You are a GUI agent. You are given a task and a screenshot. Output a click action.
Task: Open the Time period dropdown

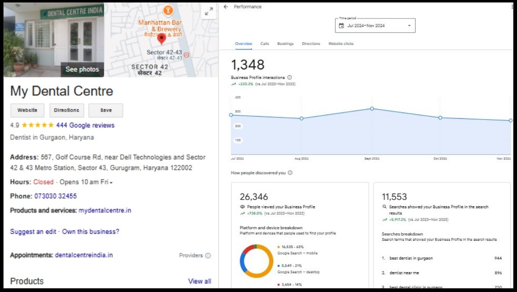click(409, 25)
